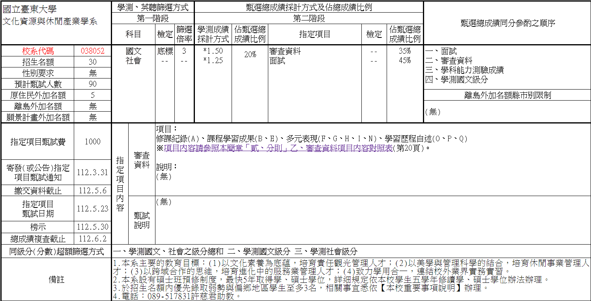Image resolution: width=591 pixels, height=301 pixels.
Task: Click the red 校系代碼 label
Action: (x=38, y=51)
